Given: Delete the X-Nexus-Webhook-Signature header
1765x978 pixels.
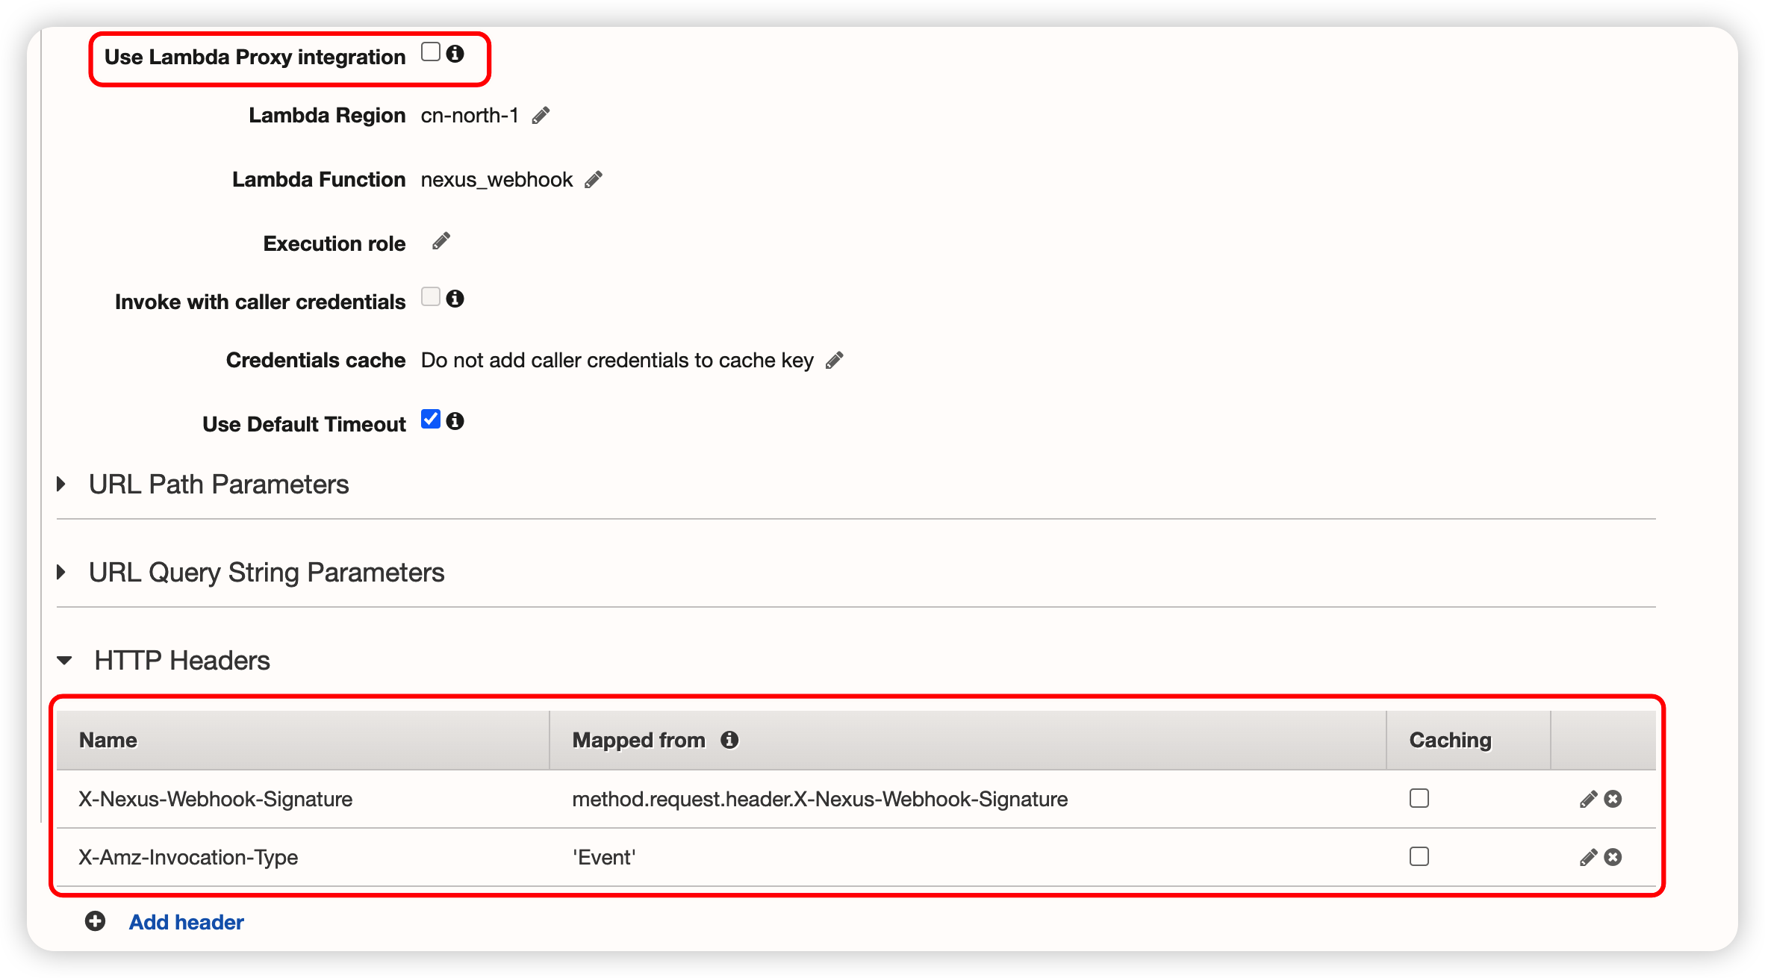Looking at the screenshot, I should point(1613,800).
